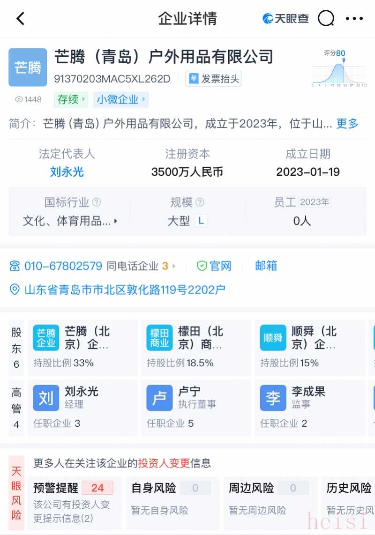
Task: Open address 山东省青岛市市北区敦化路119号2202户
Action: (x=125, y=290)
